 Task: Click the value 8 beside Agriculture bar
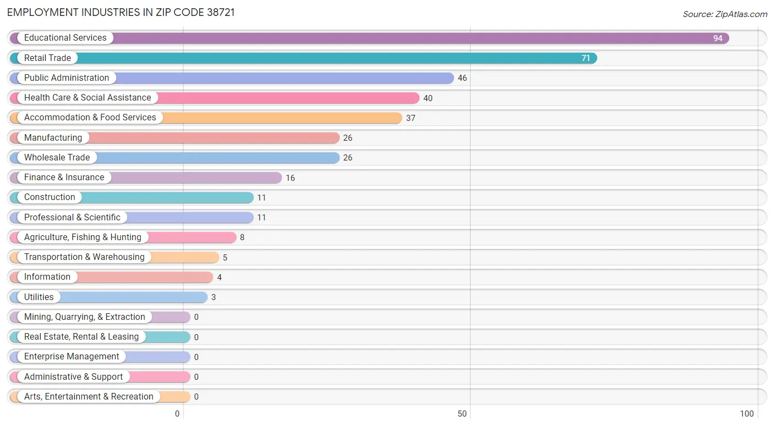(242, 237)
